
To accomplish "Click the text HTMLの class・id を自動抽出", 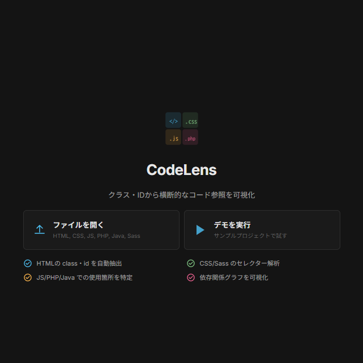I will click(x=79, y=263).
